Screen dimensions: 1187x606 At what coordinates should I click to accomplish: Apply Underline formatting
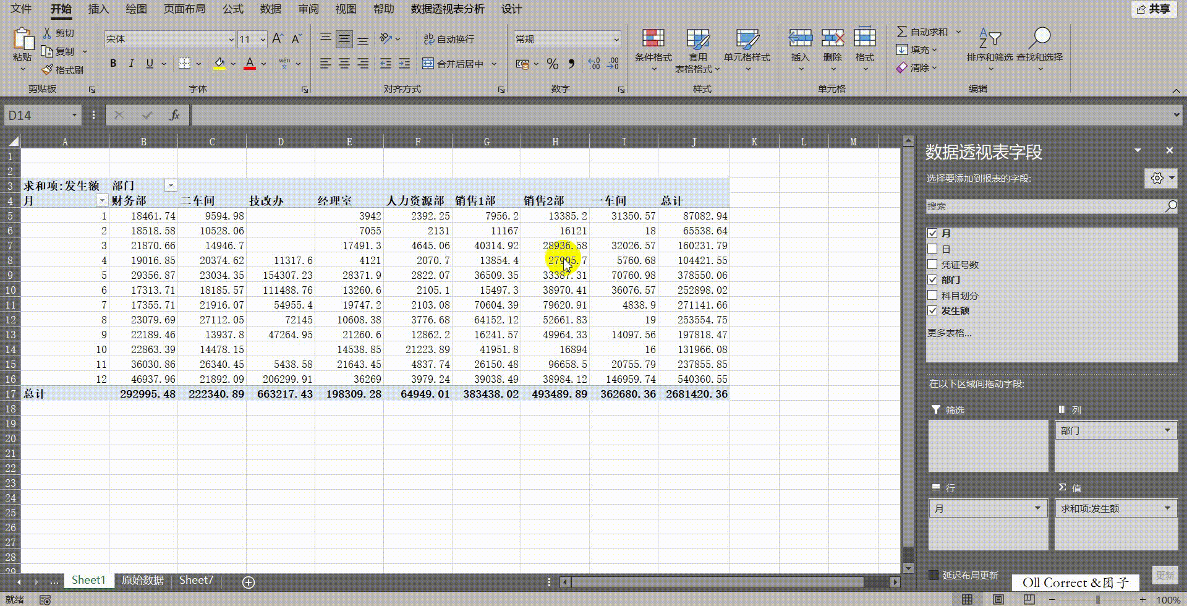[149, 63]
